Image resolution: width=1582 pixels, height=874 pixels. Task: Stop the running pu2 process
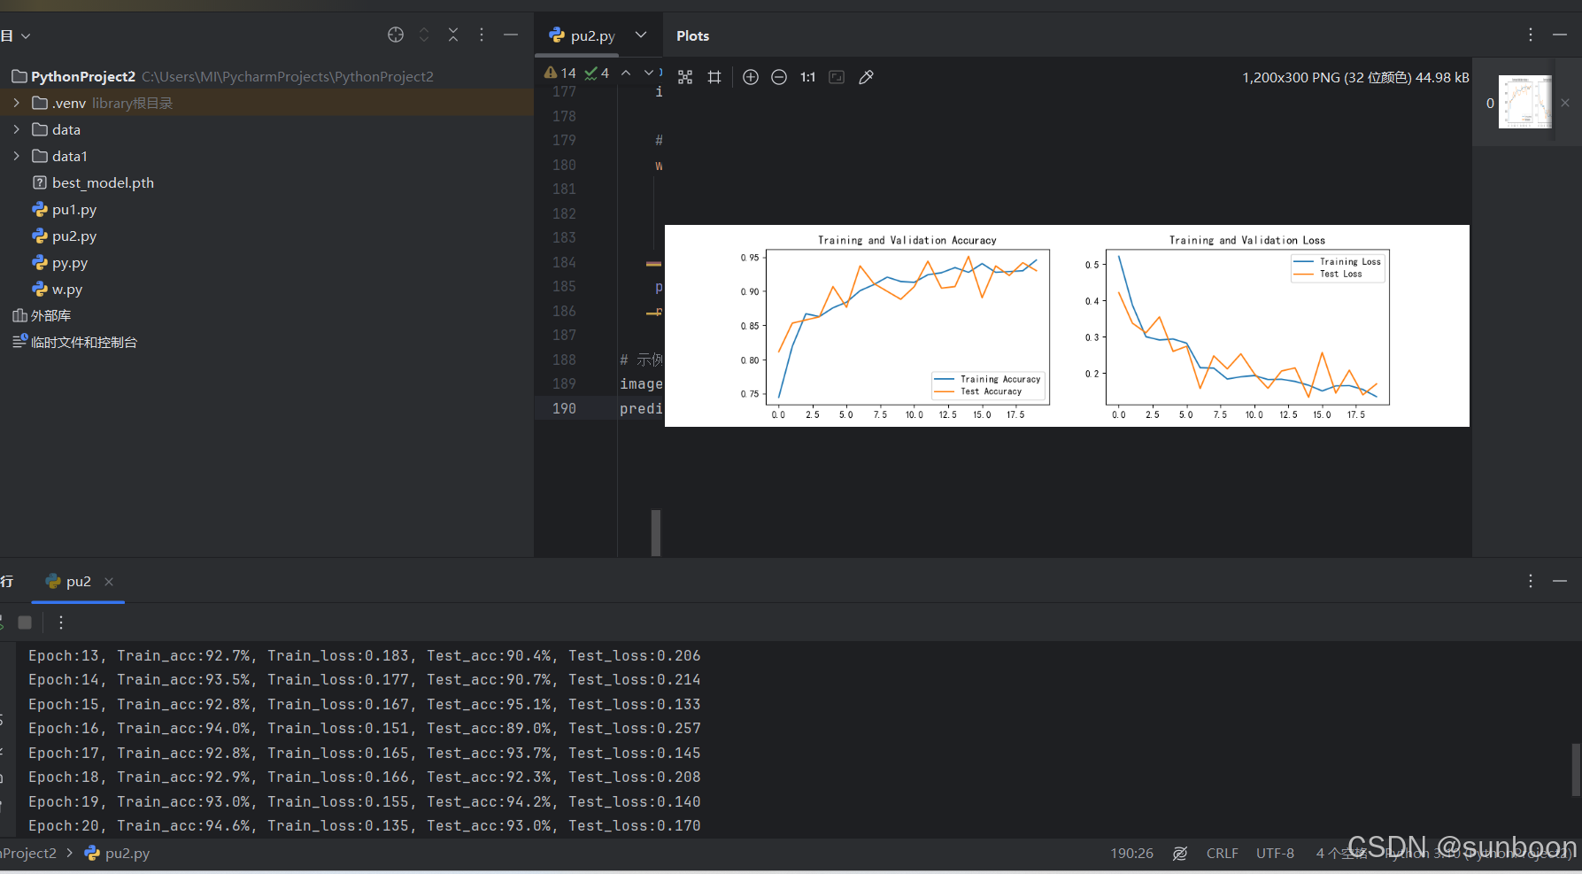coord(25,623)
